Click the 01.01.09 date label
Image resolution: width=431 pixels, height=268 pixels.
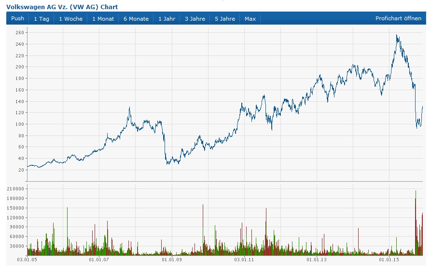click(172, 260)
